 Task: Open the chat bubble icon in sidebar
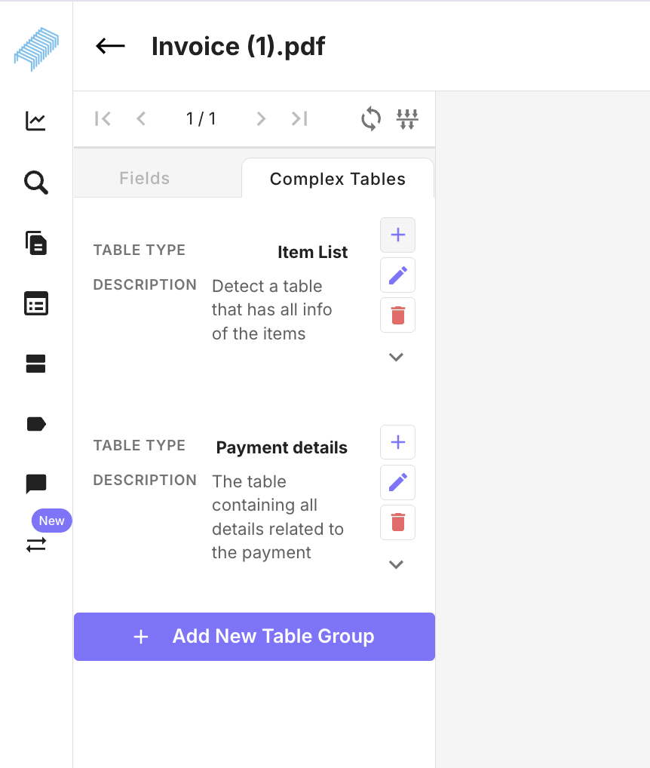click(35, 484)
